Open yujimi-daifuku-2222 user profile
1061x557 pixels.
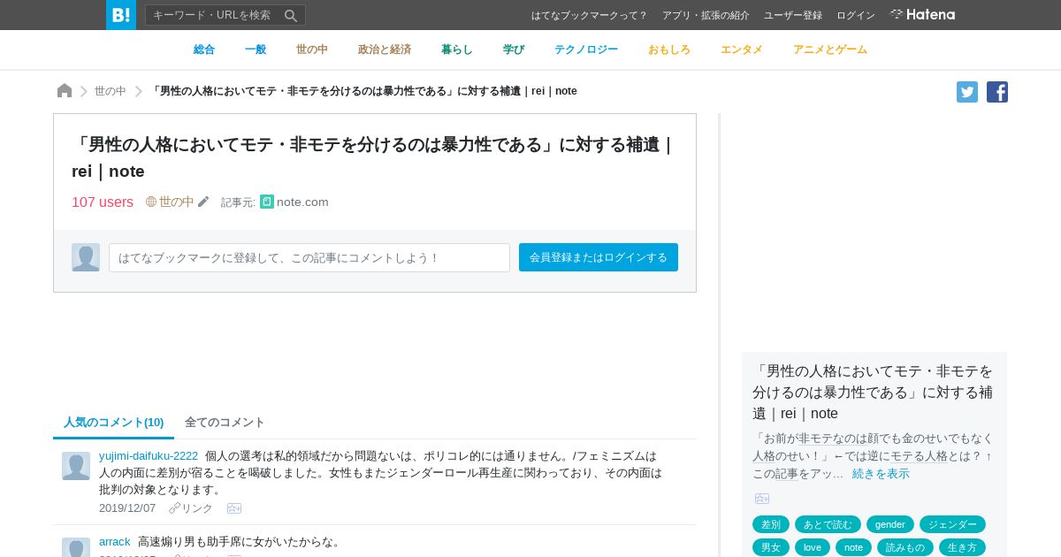(x=149, y=455)
